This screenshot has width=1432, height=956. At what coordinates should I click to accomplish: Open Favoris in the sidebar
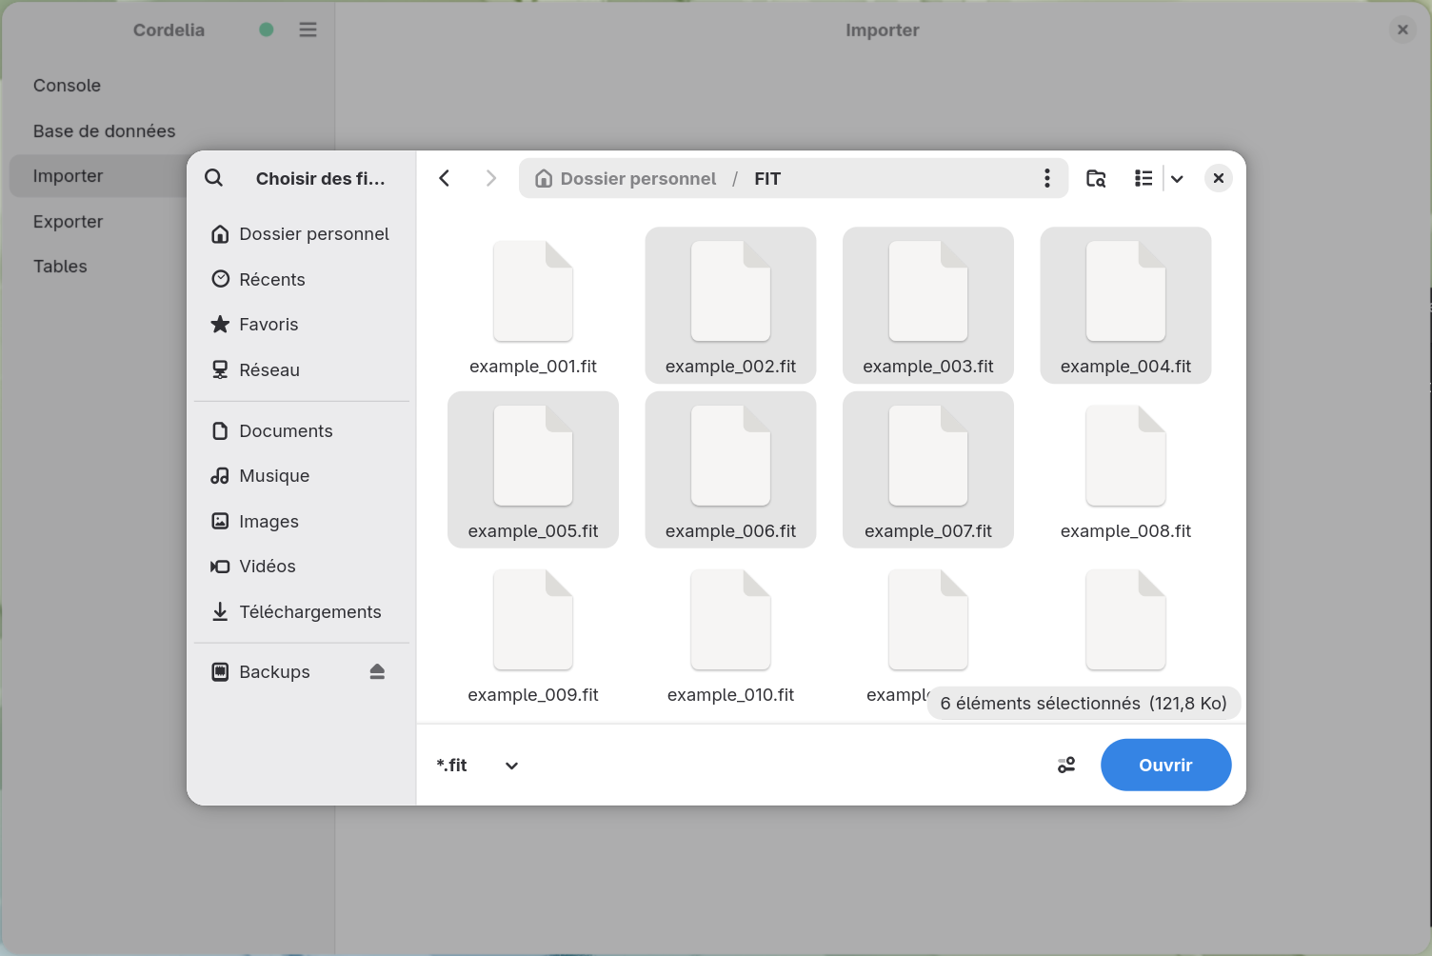point(302,325)
